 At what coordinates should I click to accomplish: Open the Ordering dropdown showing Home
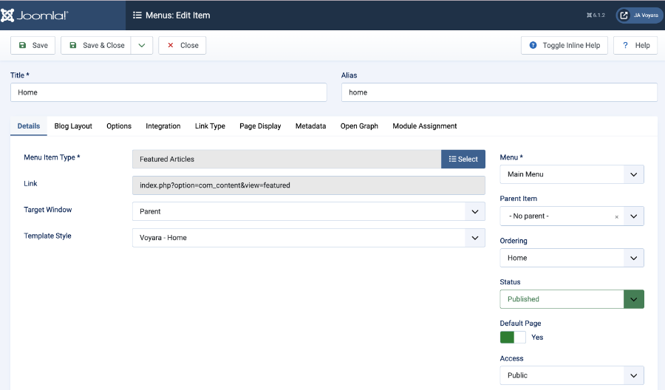(572, 258)
